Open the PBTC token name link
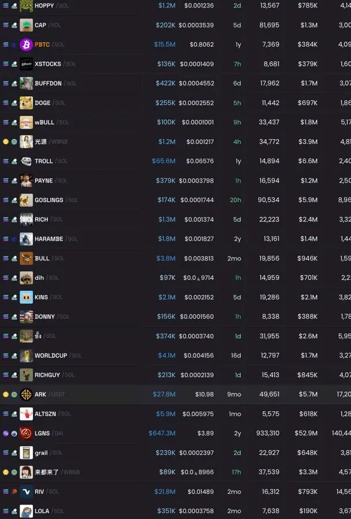Image resolution: width=351 pixels, height=519 pixels. [42, 44]
